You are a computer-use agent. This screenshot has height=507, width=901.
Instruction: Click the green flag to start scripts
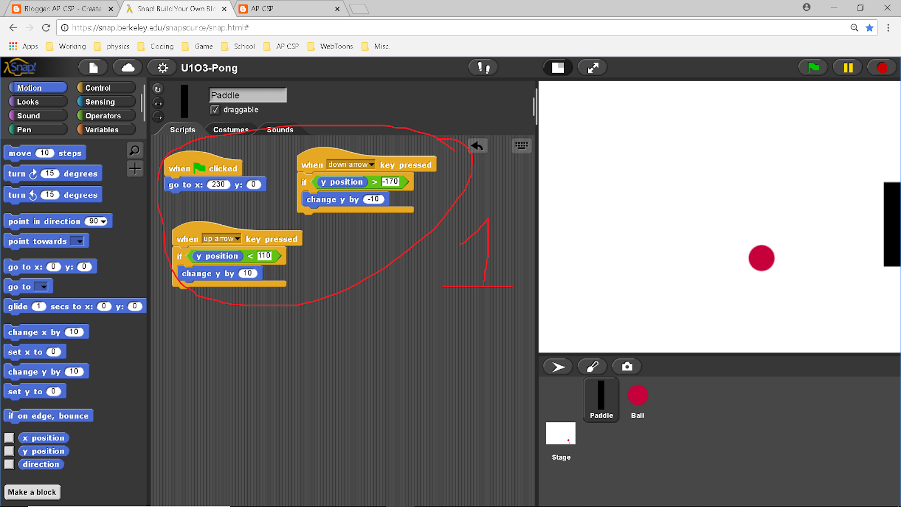pyautogui.click(x=814, y=68)
